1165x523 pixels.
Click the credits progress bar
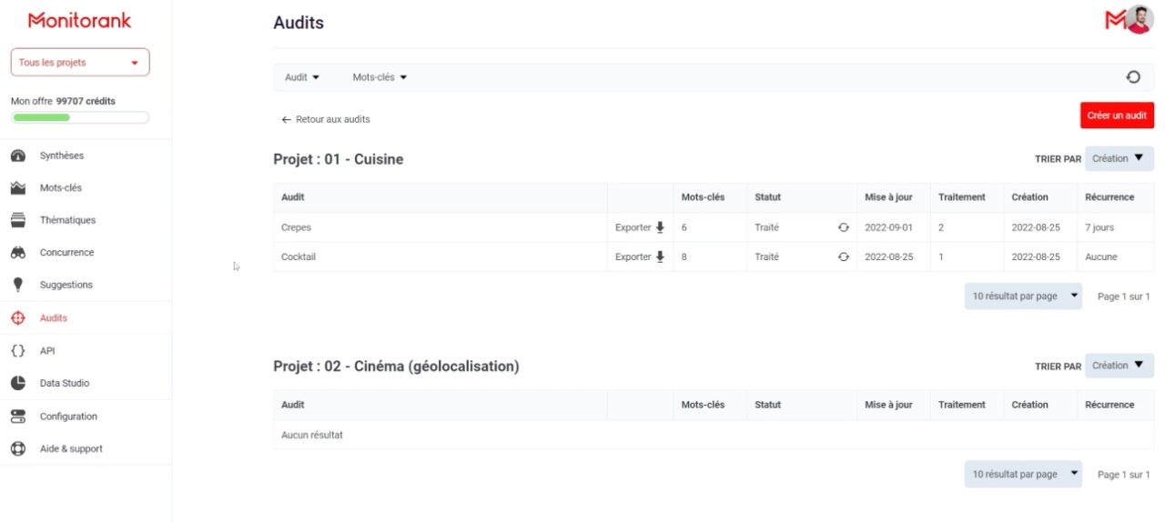[x=80, y=117]
